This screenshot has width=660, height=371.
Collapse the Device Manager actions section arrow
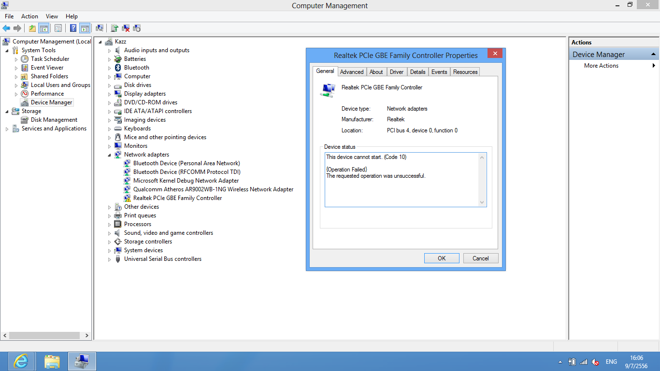click(654, 54)
